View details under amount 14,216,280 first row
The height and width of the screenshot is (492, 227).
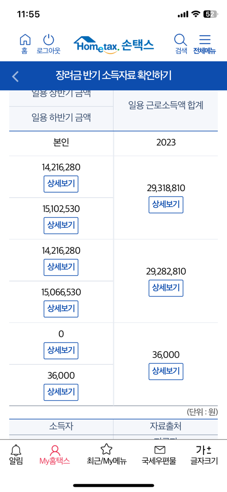pos(61,184)
